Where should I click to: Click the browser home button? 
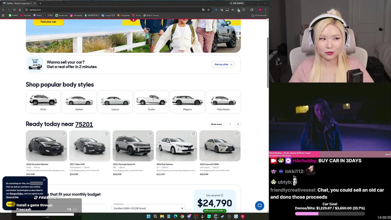20,10
